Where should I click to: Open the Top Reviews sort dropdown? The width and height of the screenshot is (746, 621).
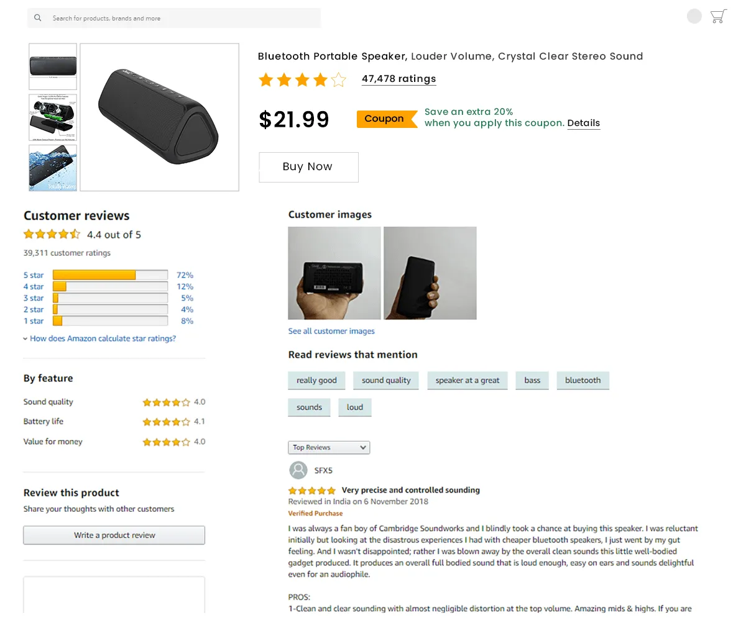pos(329,447)
